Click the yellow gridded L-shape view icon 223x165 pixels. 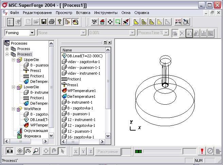click(144, 22)
